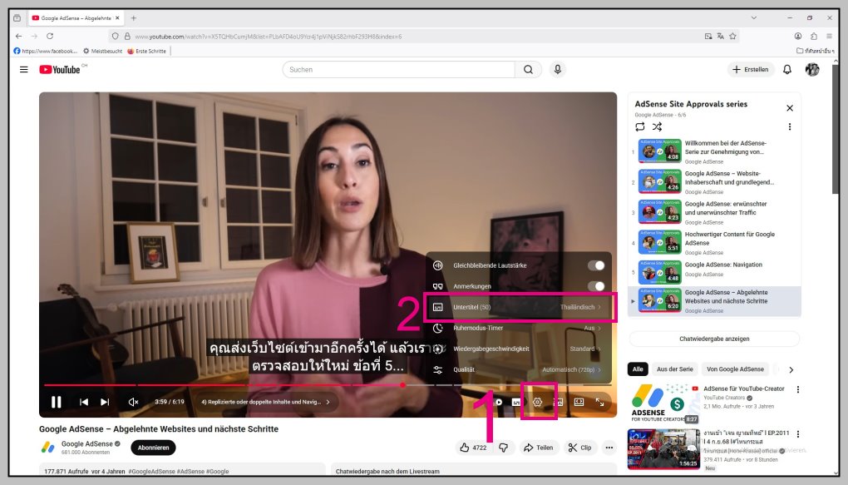Toggle playlist shuffle

pyautogui.click(x=657, y=126)
